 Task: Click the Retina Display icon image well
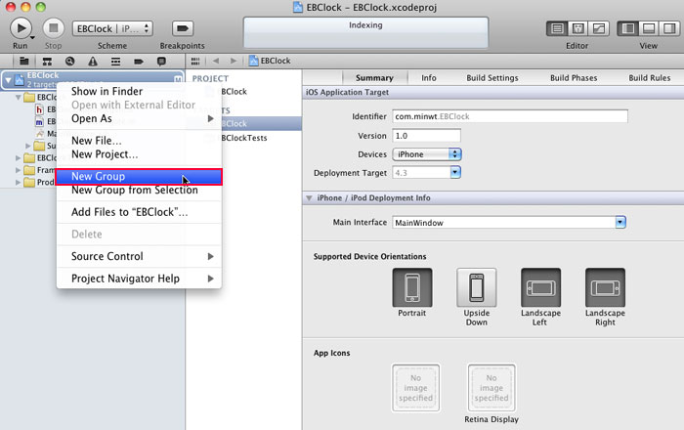(492, 388)
